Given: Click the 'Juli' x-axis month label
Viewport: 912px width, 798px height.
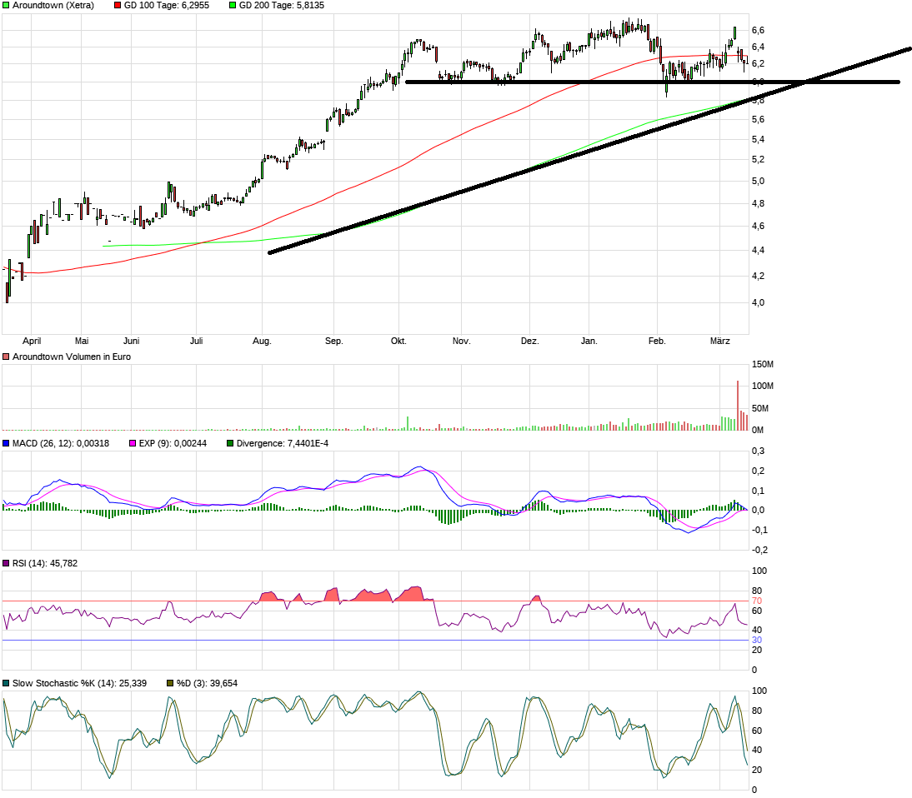Looking at the screenshot, I should 197,342.
